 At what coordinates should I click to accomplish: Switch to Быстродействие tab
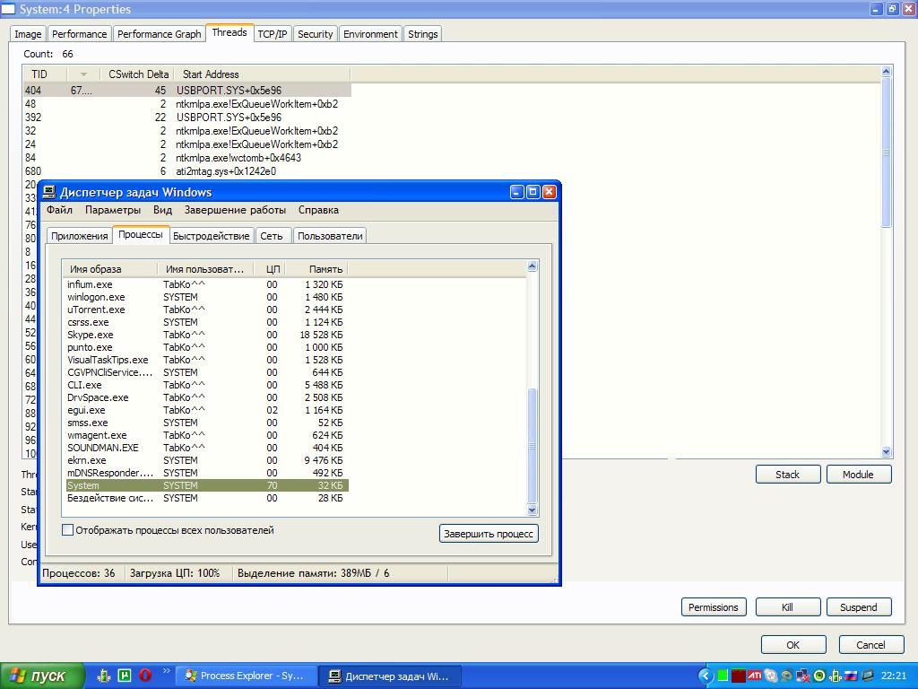pyautogui.click(x=212, y=236)
